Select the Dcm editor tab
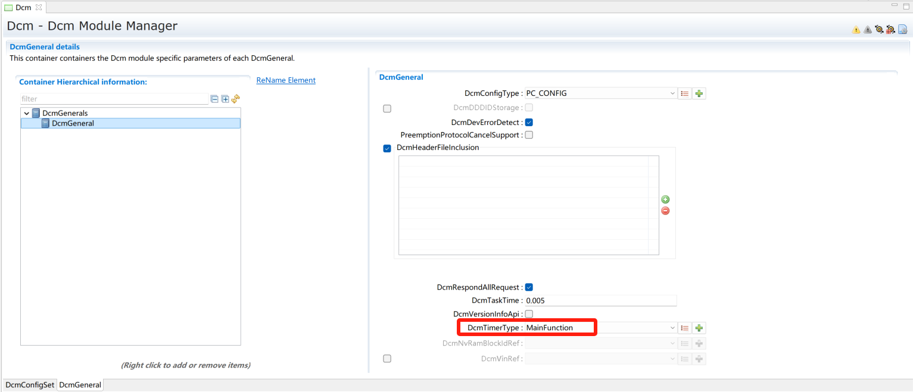 click(23, 7)
